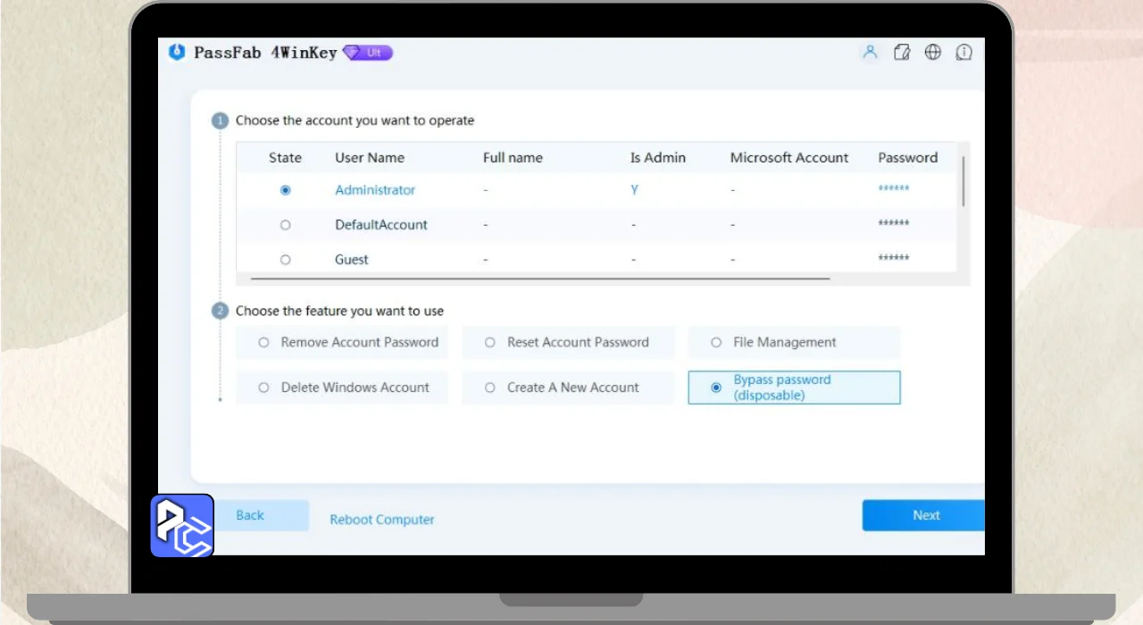Screen dimensions: 1143x625
Task: Click the Y admin value for Administrator
Action: pos(634,190)
